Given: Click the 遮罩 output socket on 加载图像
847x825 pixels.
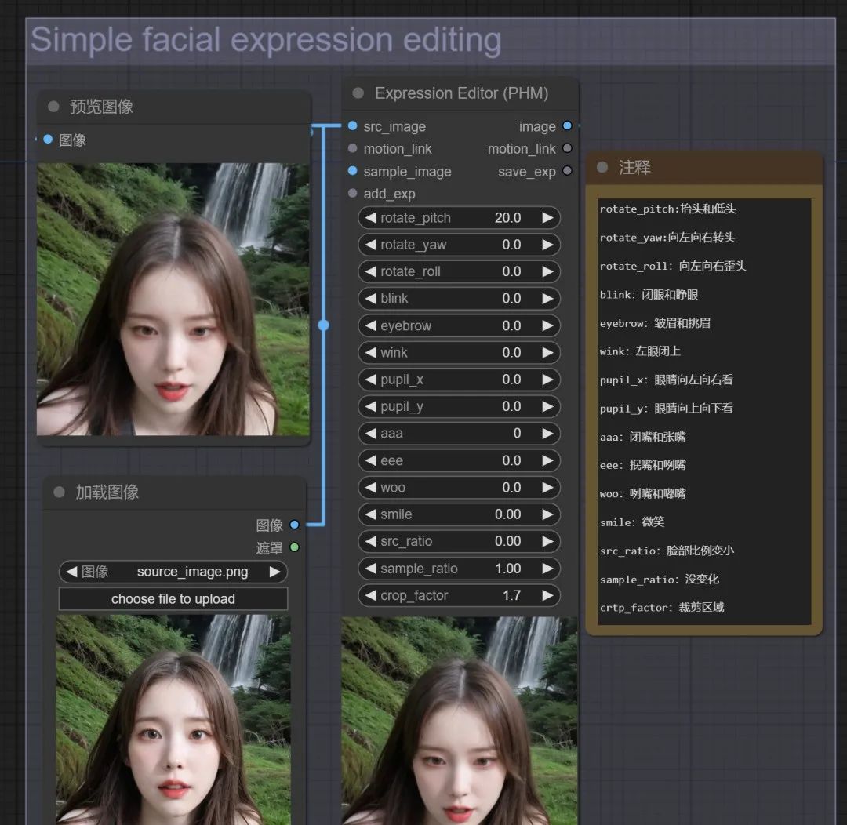Looking at the screenshot, I should (x=294, y=547).
